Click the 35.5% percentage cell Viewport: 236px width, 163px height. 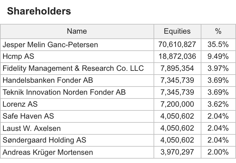click(218, 45)
